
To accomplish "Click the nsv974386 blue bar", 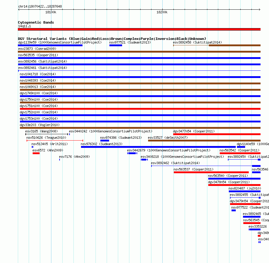I will 105,141.
